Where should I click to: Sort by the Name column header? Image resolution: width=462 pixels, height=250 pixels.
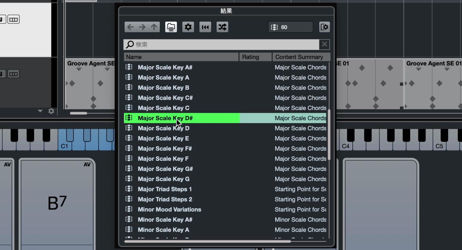181,57
